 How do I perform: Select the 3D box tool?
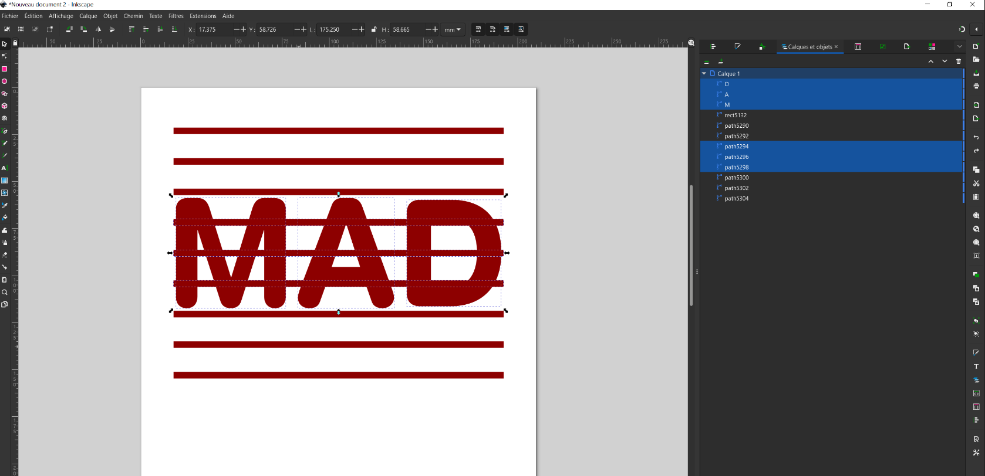coord(4,106)
